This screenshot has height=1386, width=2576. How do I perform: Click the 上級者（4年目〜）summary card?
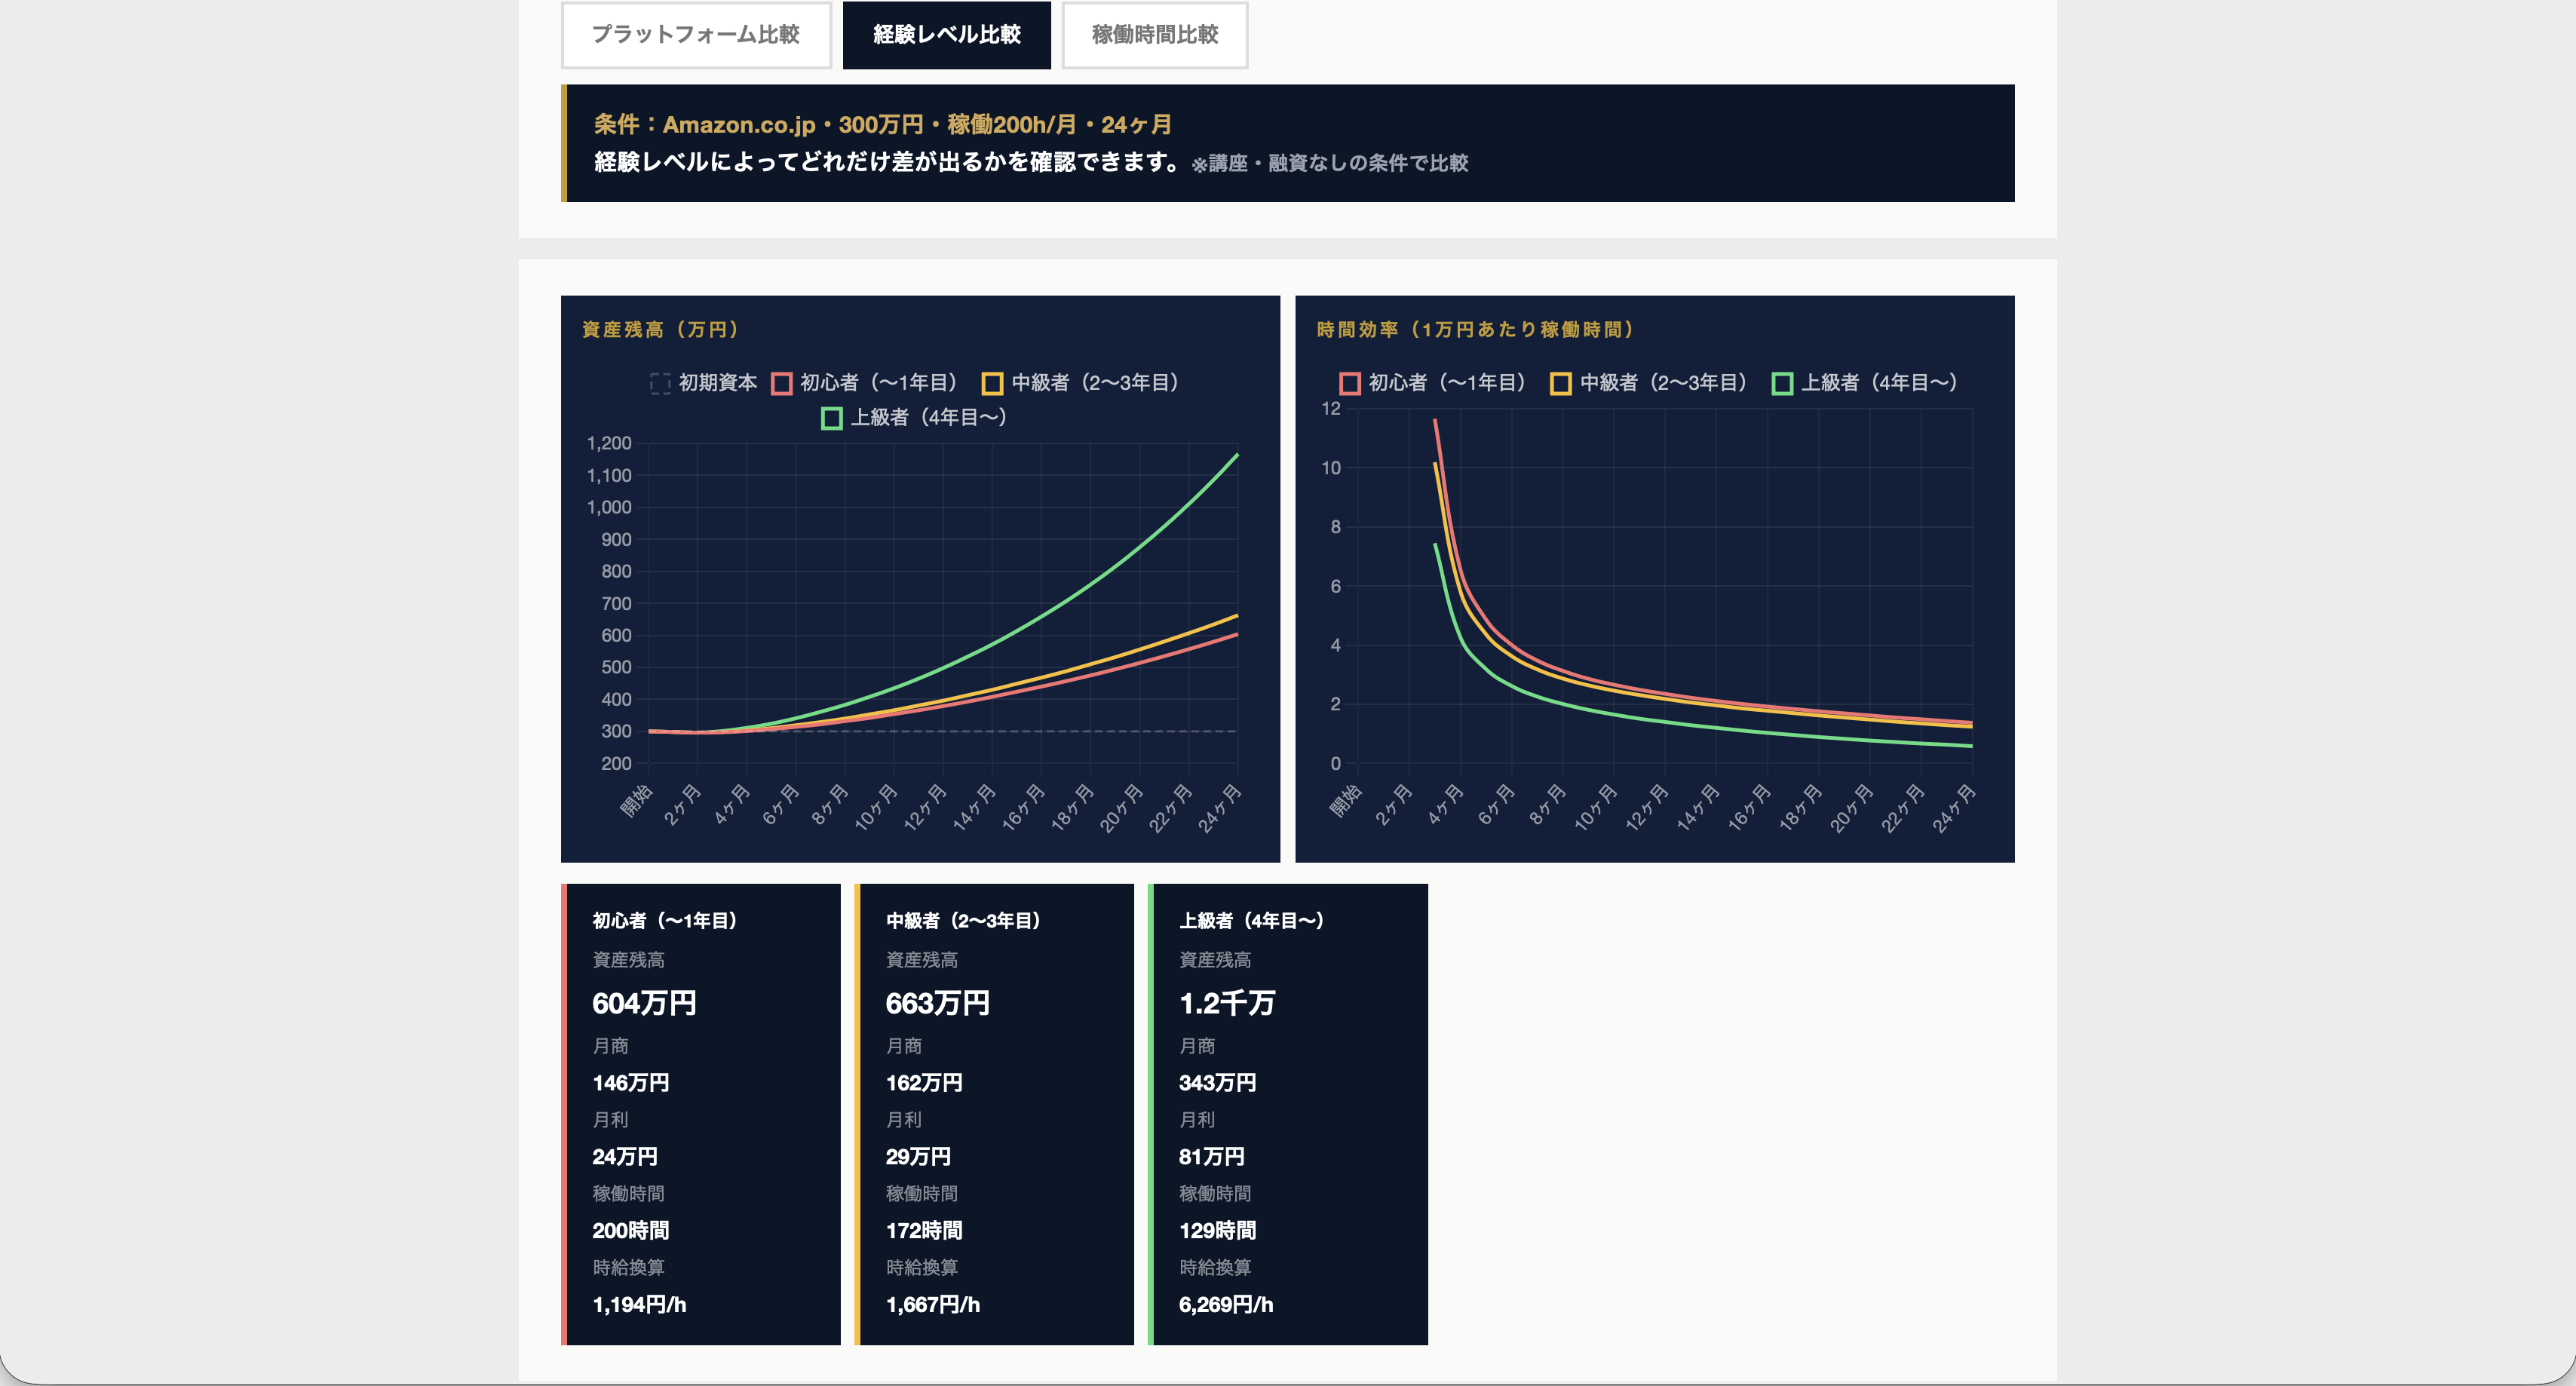click(1288, 1113)
